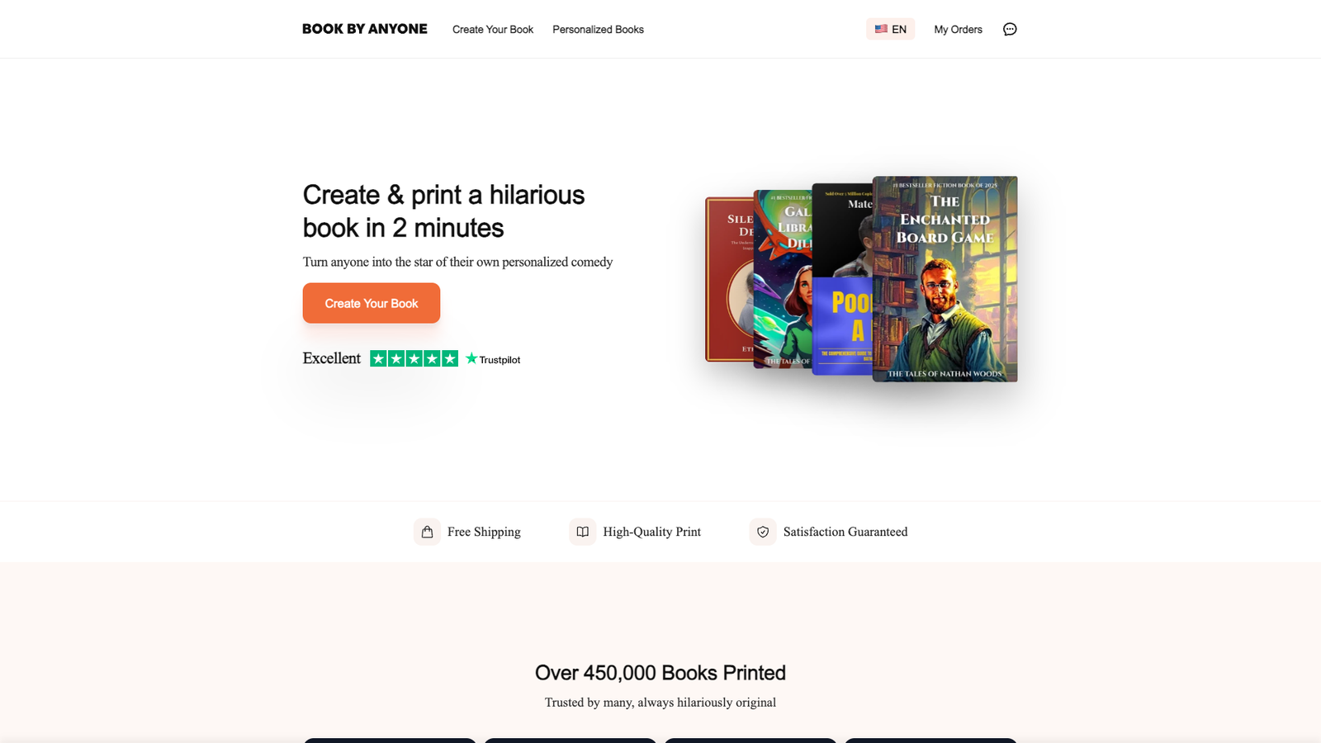Screen dimensions: 1321x743
Task: Go to Personalized Books menu item
Action: tap(598, 29)
